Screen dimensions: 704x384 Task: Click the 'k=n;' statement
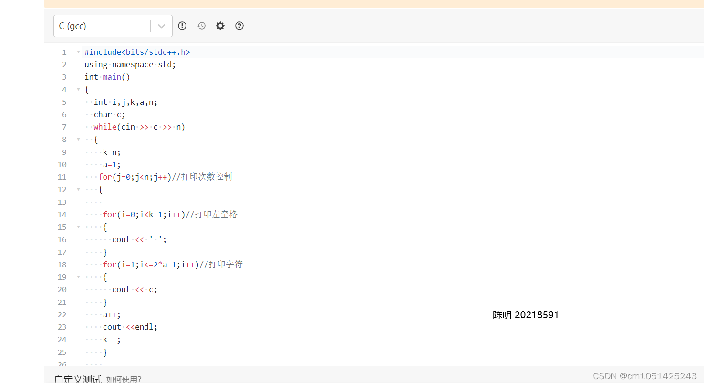point(112,152)
